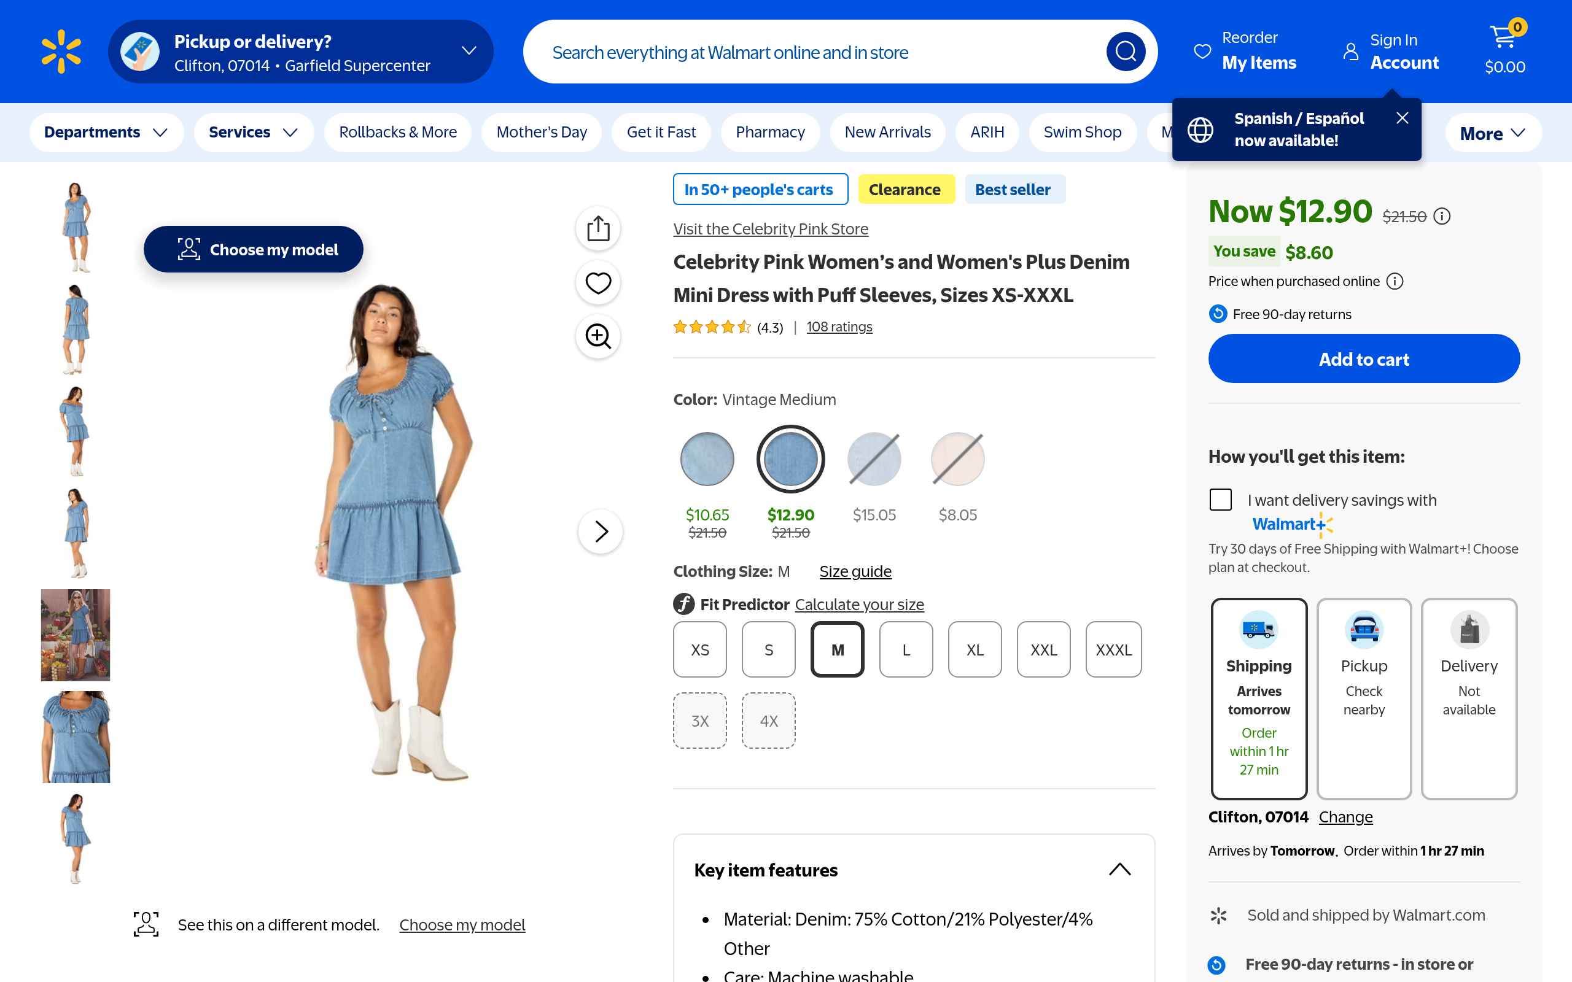Click the Walmart spark logo
Image resolution: width=1572 pixels, height=982 pixels.
[61, 52]
